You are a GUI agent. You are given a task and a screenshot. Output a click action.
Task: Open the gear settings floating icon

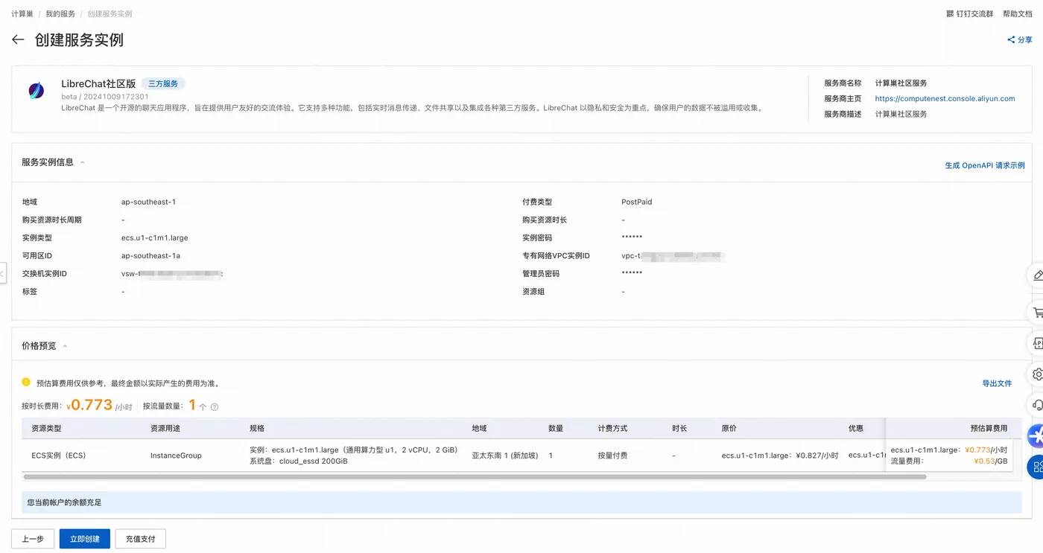(1037, 374)
